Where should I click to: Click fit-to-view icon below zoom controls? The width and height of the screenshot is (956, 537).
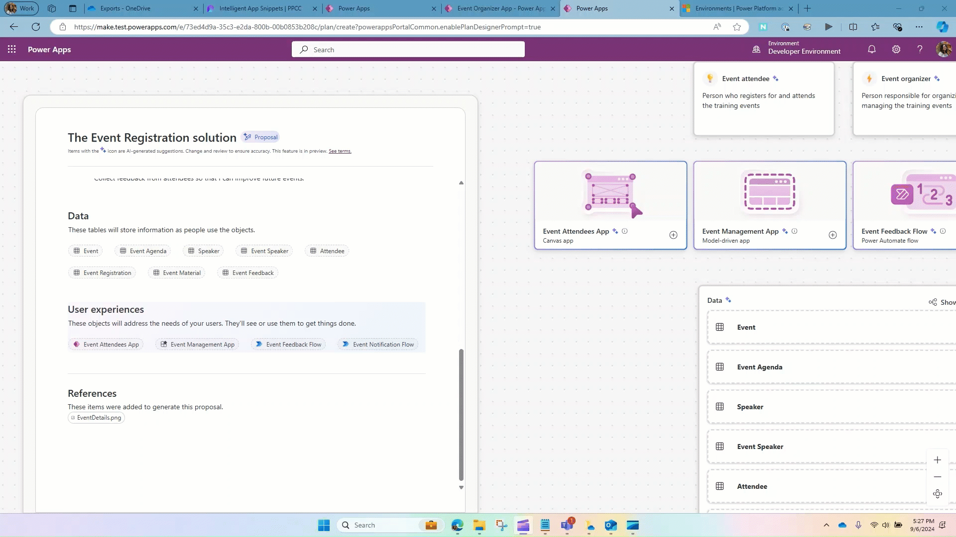coord(938,494)
